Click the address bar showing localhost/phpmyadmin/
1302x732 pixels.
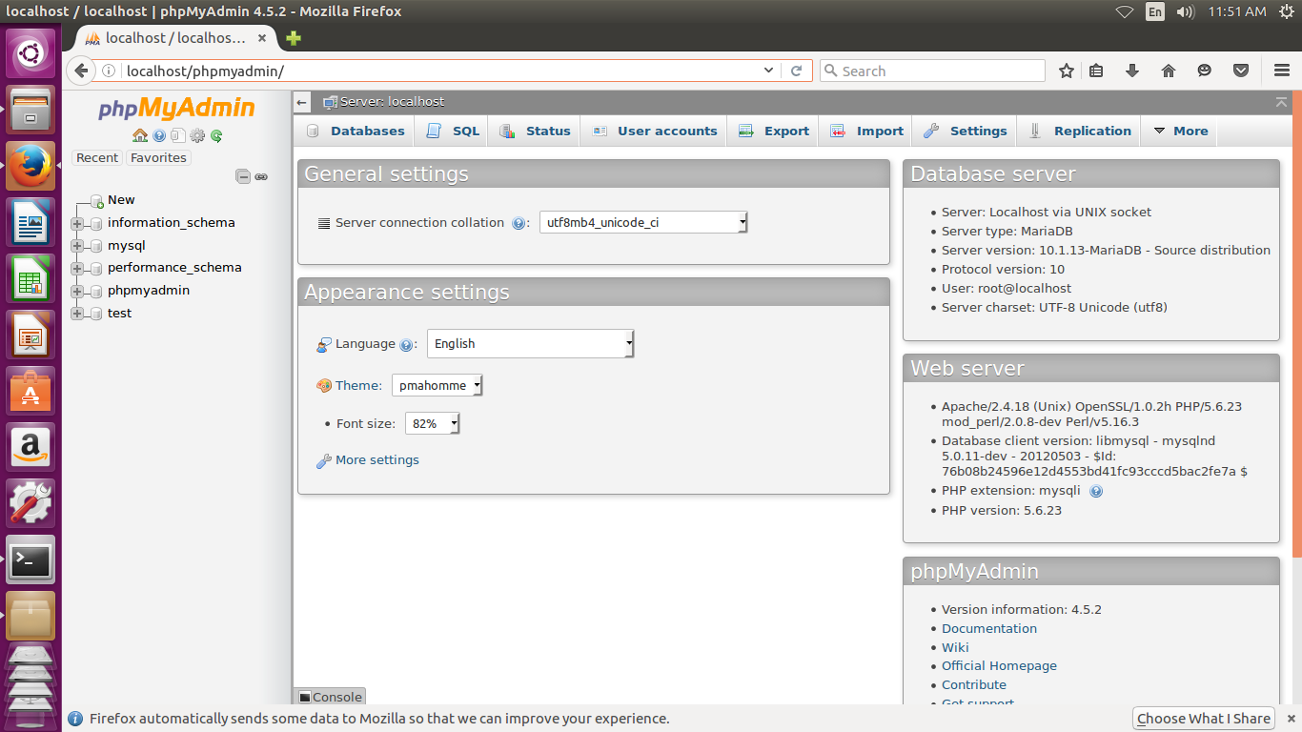(x=438, y=71)
